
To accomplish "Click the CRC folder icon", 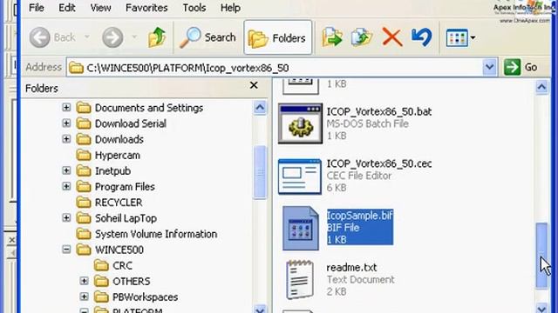I will [101, 265].
